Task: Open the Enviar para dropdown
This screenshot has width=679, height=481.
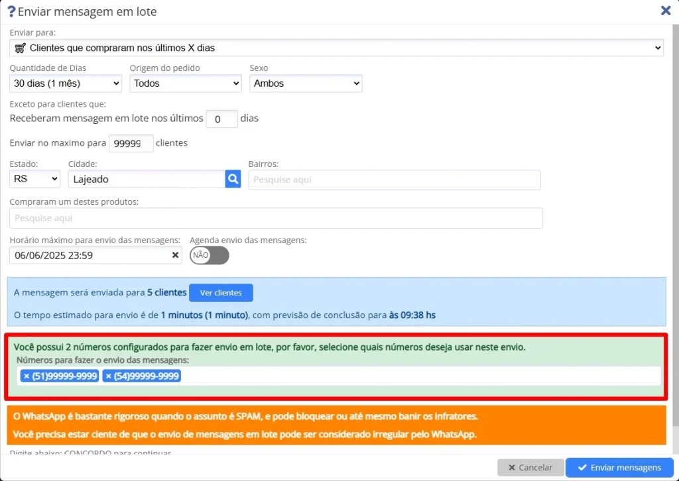Action: click(x=336, y=48)
